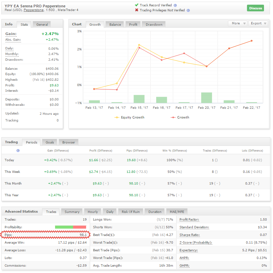Open the Pepperstone broker link
Viewport: 273px width, 273px height.
34,10
